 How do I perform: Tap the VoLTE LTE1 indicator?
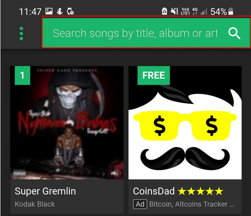click(185, 11)
